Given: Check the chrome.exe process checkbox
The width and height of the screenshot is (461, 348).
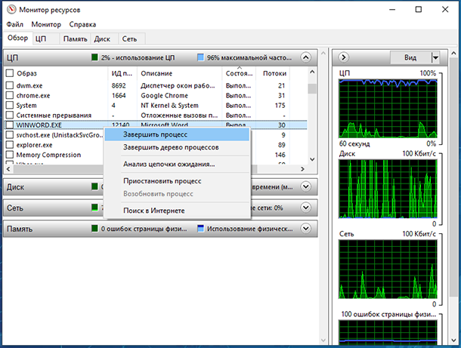Looking at the screenshot, I should (x=10, y=95).
